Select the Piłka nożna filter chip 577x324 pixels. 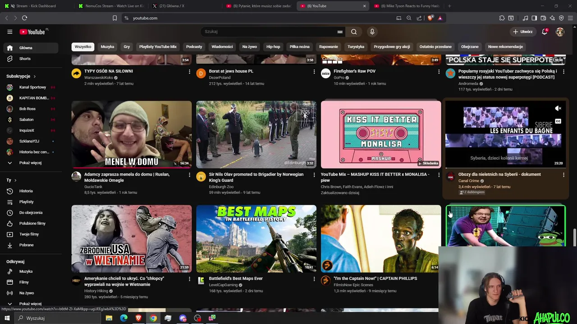(x=299, y=47)
